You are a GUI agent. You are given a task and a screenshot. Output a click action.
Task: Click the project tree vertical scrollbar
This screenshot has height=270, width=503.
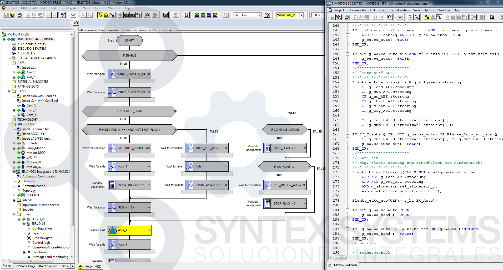click(72, 131)
